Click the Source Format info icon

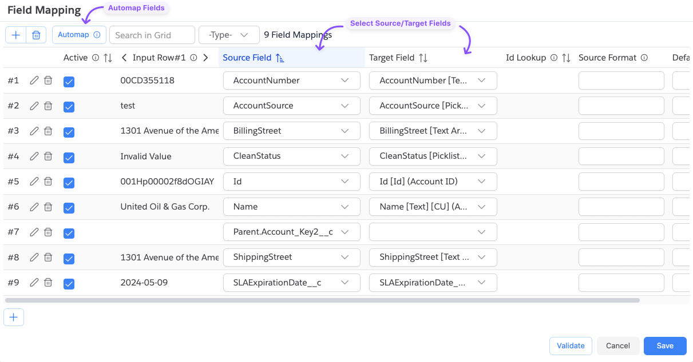(644, 58)
